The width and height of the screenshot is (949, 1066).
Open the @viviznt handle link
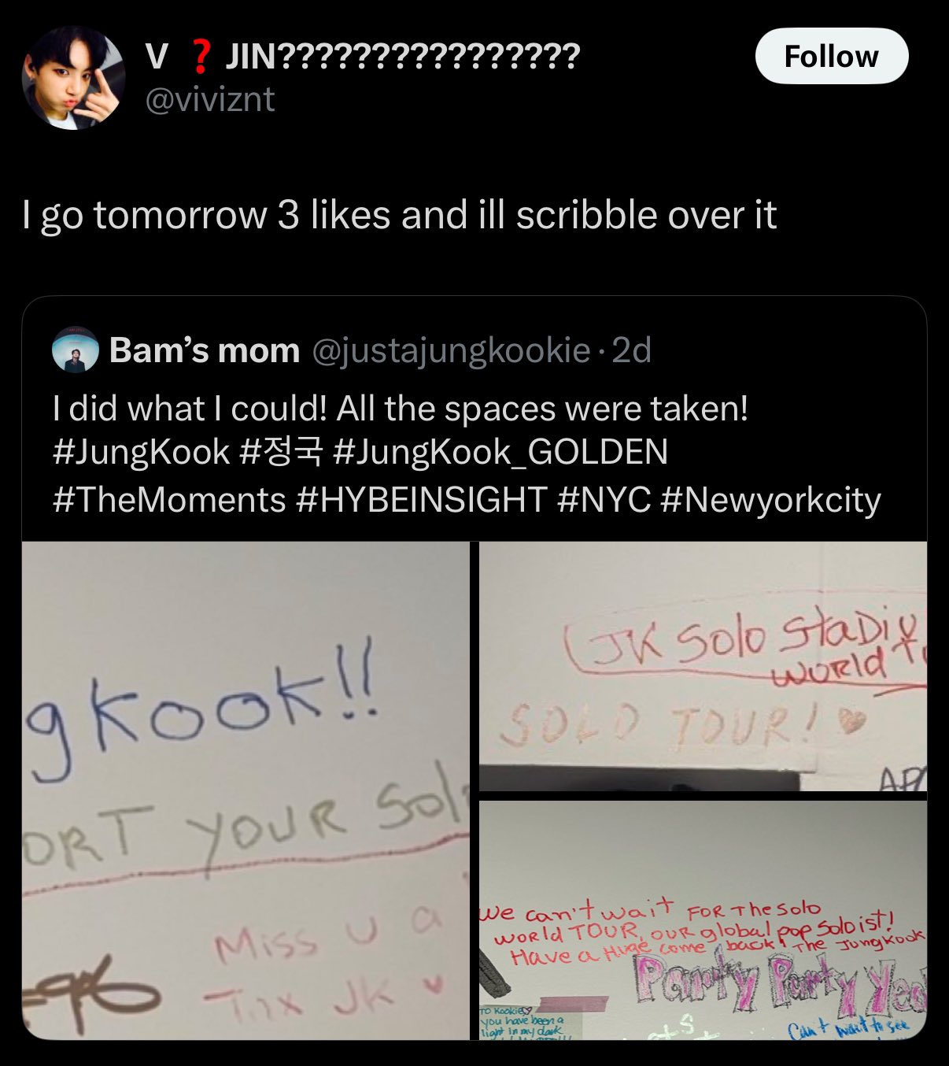pyautogui.click(x=211, y=99)
